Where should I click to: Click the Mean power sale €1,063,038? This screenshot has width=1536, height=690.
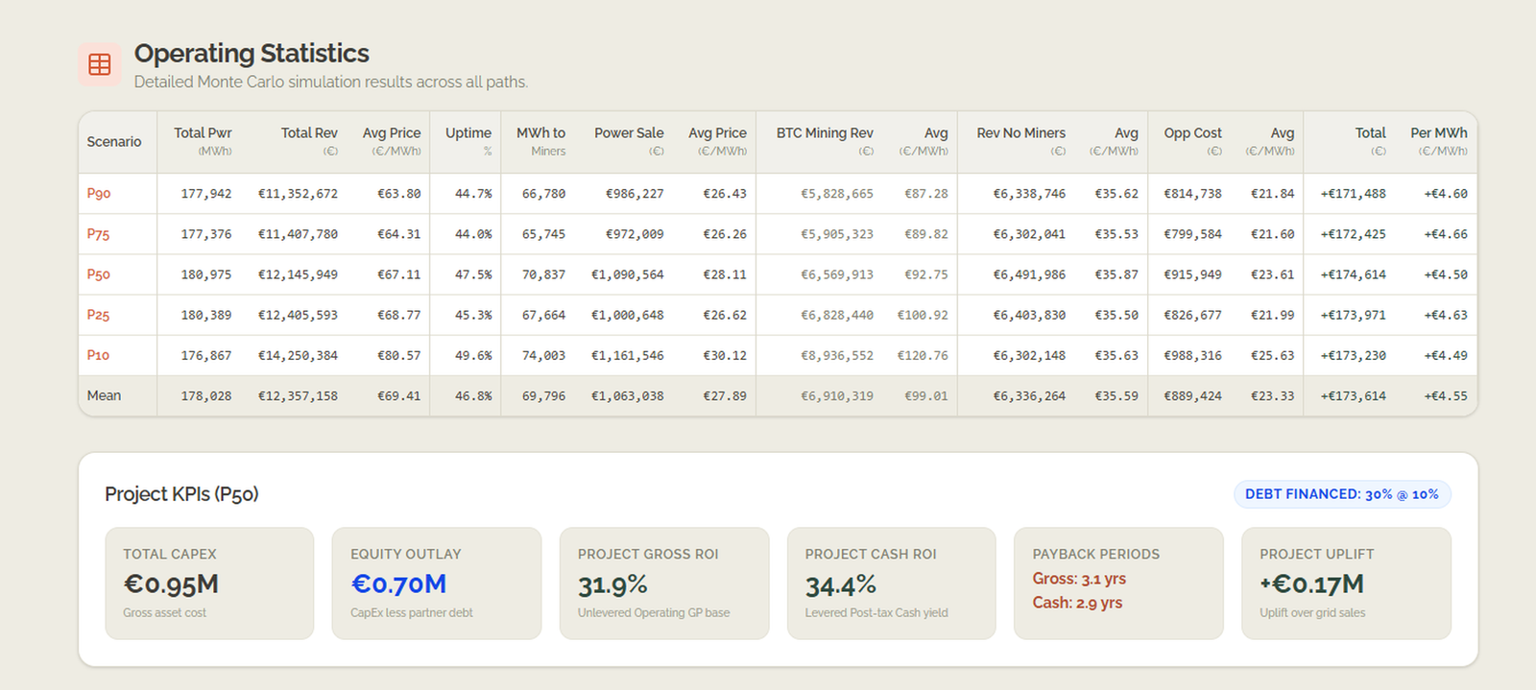point(627,395)
